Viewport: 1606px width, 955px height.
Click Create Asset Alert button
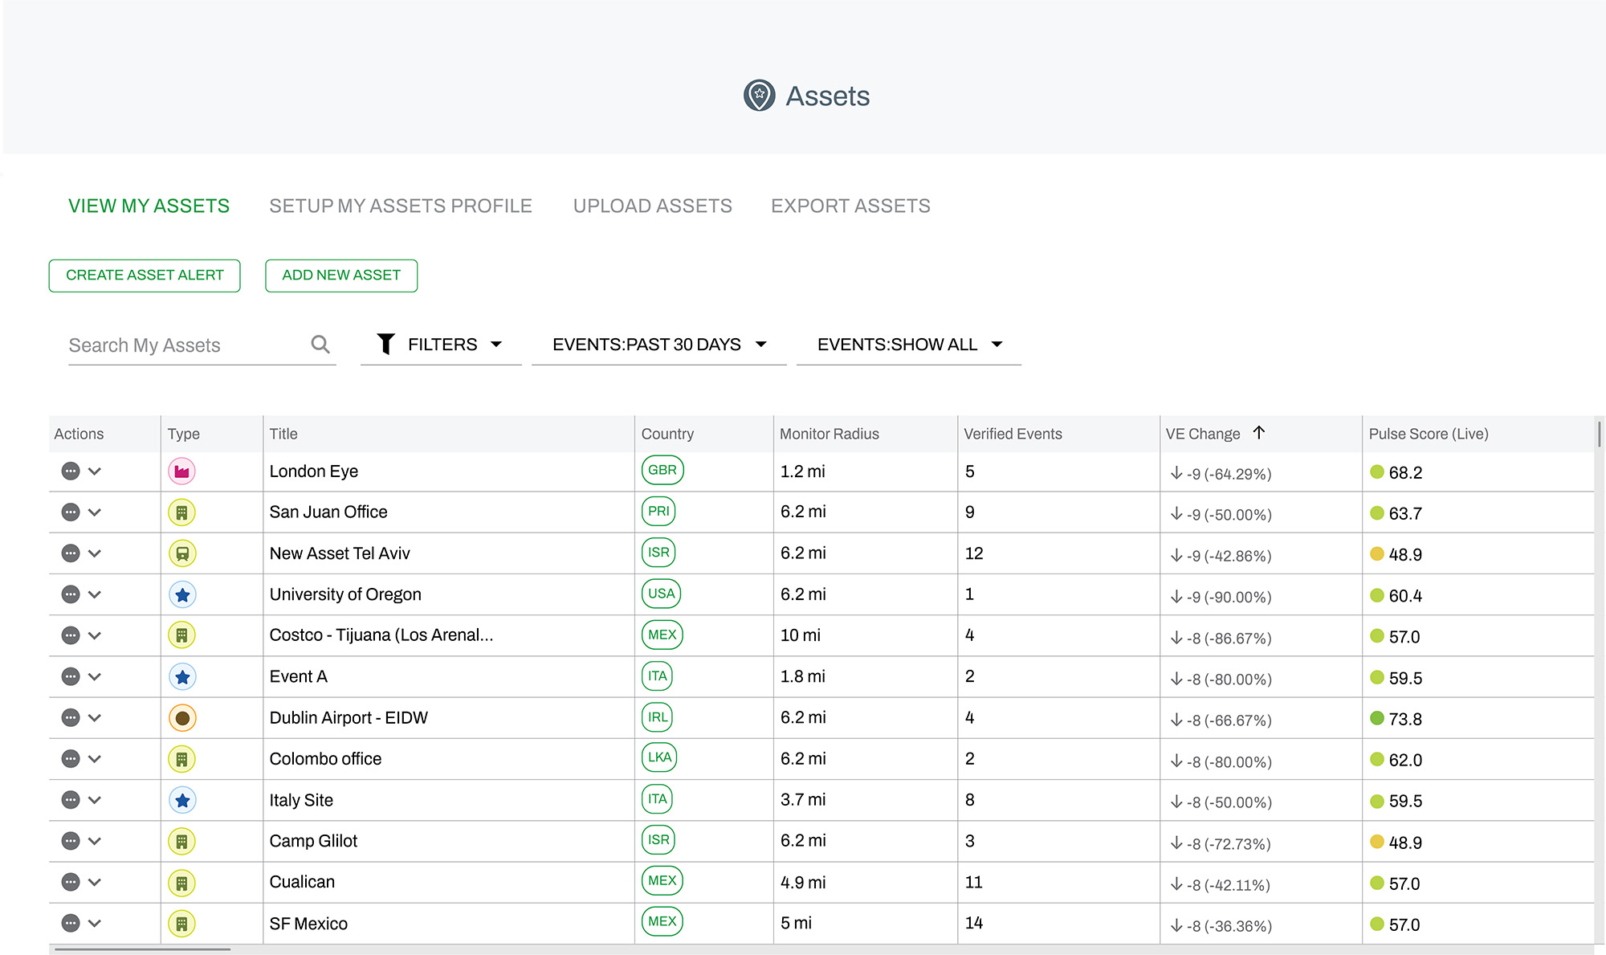(145, 275)
